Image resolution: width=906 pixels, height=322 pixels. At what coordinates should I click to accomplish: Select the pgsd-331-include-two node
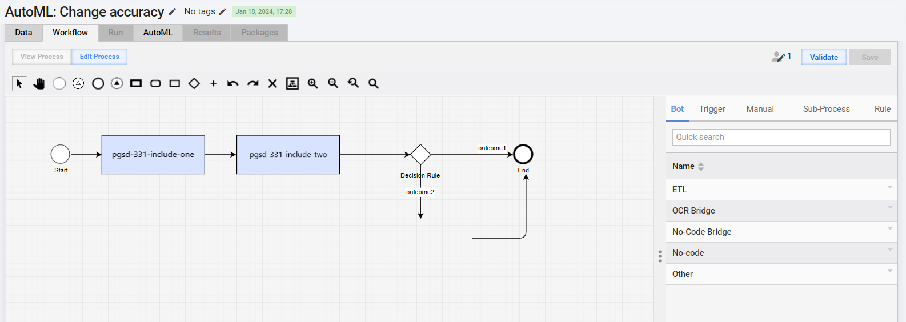(288, 155)
